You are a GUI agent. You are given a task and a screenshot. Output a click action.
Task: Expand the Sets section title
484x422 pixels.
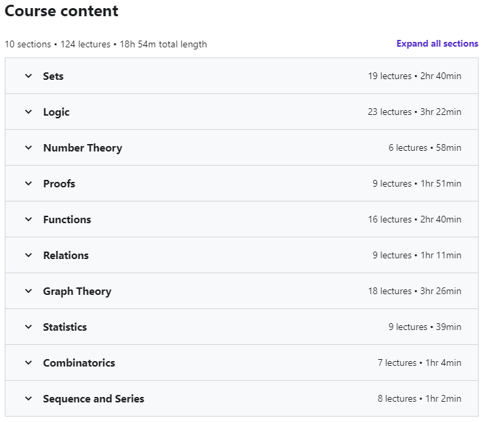point(53,76)
